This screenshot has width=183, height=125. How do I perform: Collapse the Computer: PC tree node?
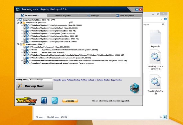18,23
